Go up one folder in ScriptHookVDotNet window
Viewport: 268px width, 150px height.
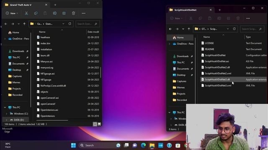189,29
